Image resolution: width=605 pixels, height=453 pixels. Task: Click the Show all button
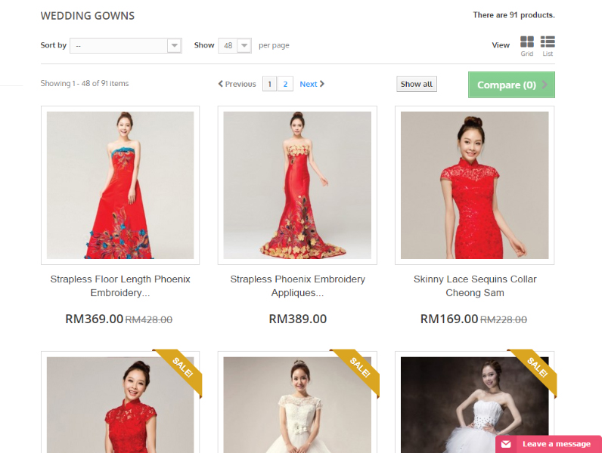pos(417,84)
